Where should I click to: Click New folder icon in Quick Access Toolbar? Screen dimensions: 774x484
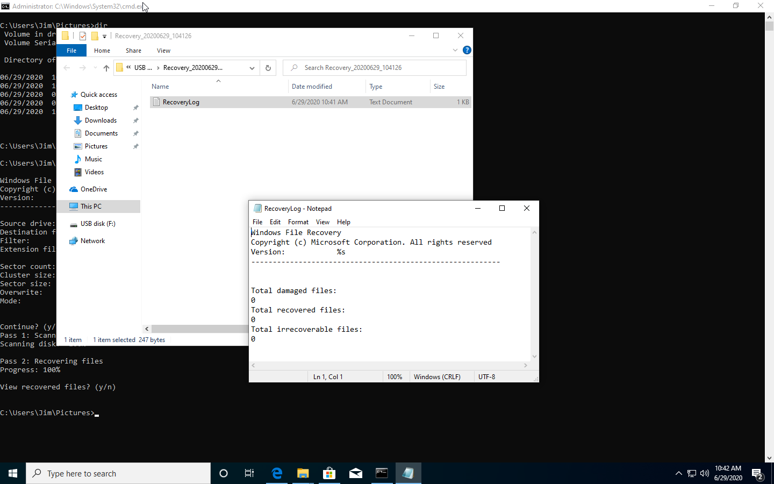tap(95, 36)
